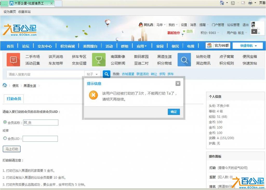Click the 确定 button in dialog
Viewport: 266px width, 190px height.
click(x=174, y=112)
